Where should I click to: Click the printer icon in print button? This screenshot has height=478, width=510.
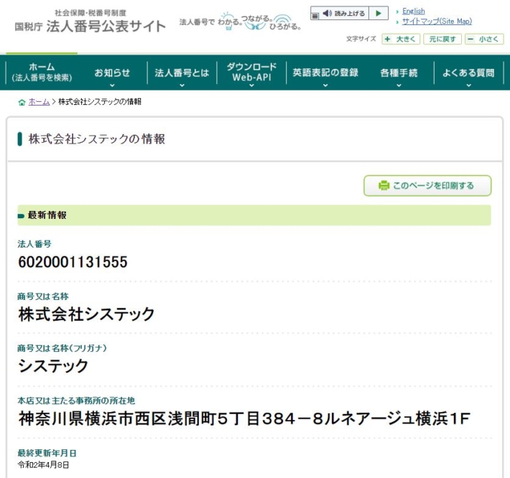point(384,186)
